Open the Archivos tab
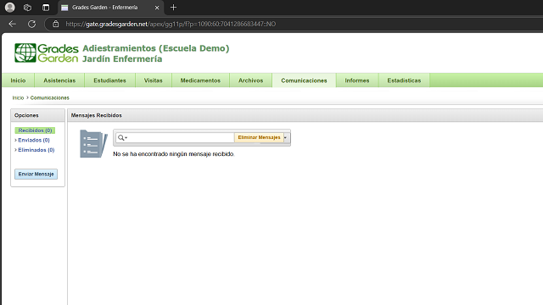The width and height of the screenshot is (543, 305). click(251, 80)
